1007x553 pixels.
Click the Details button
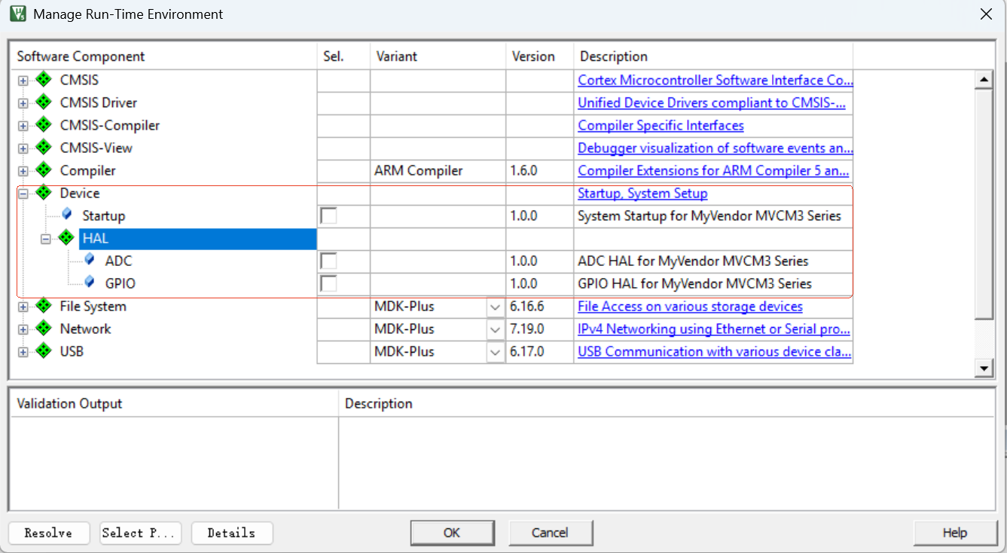pos(231,533)
